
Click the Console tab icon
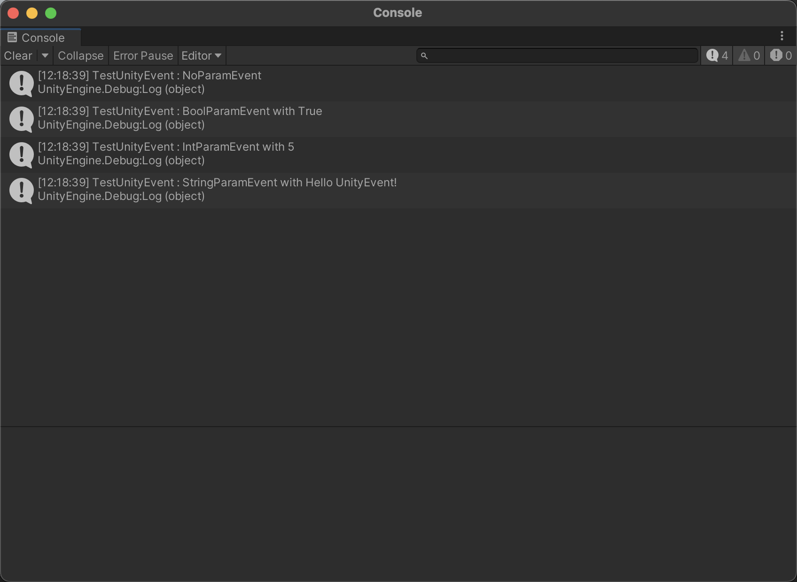pos(12,38)
